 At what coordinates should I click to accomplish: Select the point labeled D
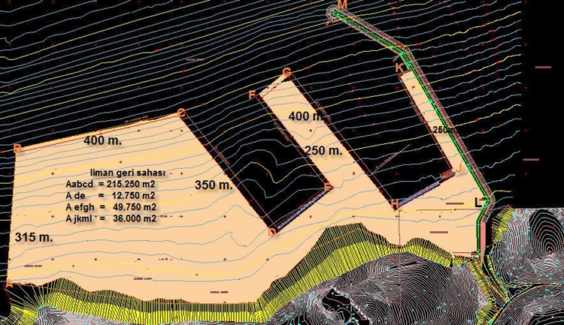click(271, 232)
